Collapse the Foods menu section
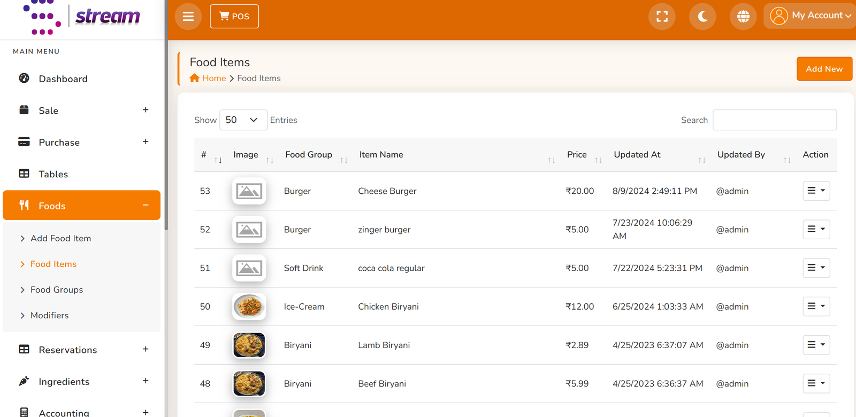The width and height of the screenshot is (856, 417). coord(146,206)
